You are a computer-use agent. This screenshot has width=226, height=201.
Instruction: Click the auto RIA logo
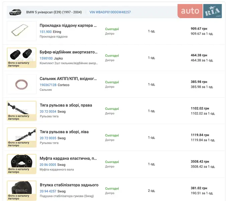pos(200,11)
